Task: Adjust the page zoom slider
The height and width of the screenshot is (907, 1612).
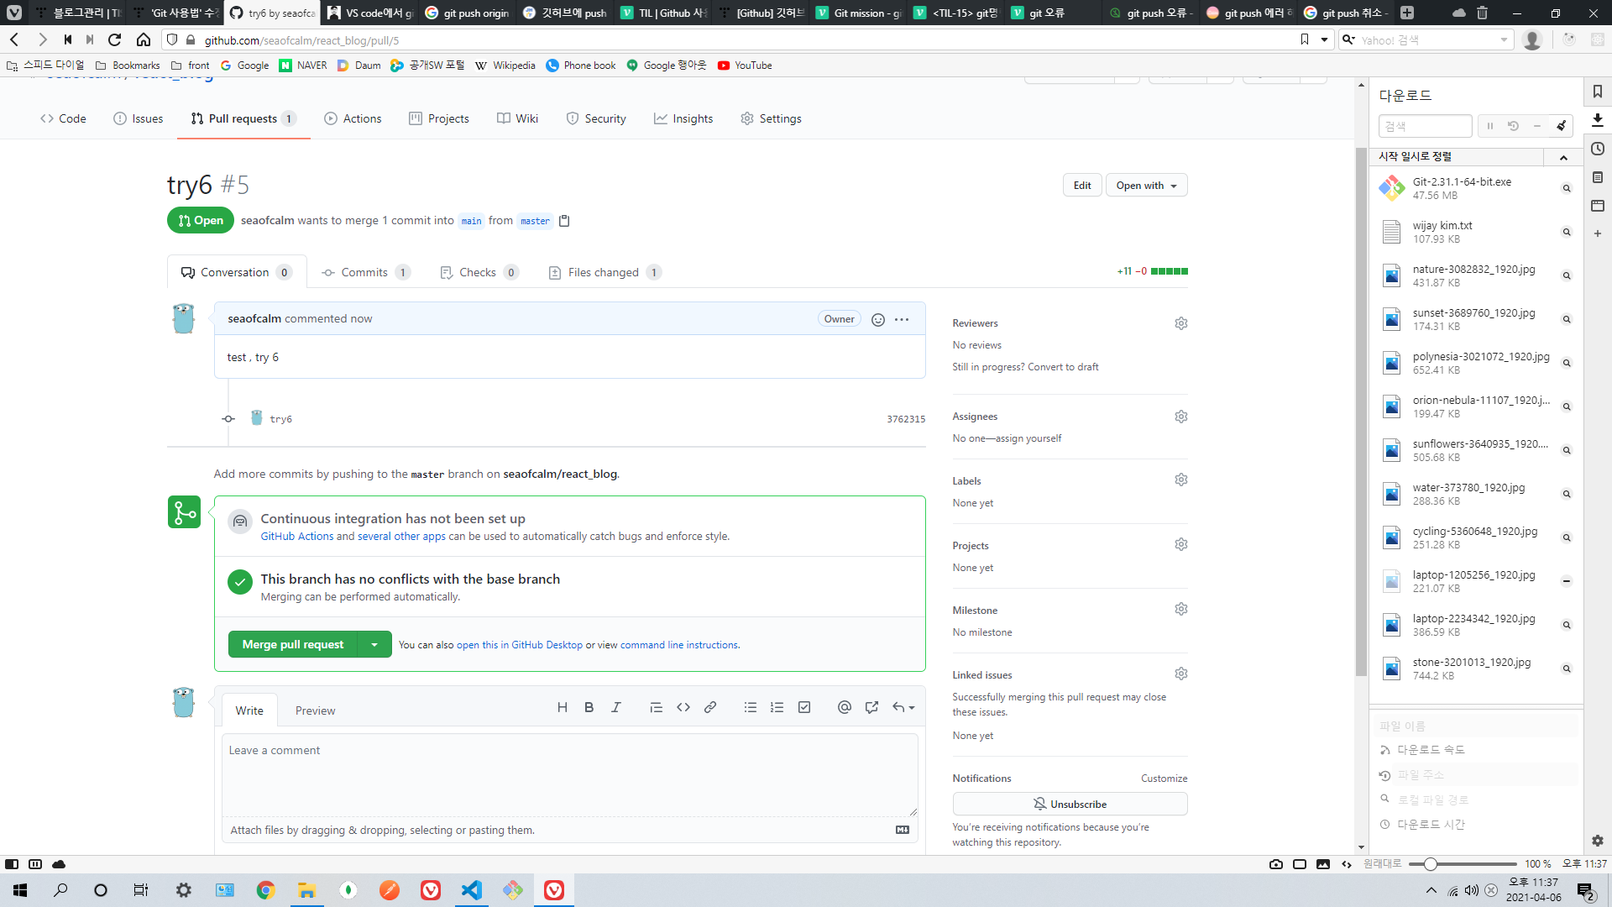Action: (1431, 863)
